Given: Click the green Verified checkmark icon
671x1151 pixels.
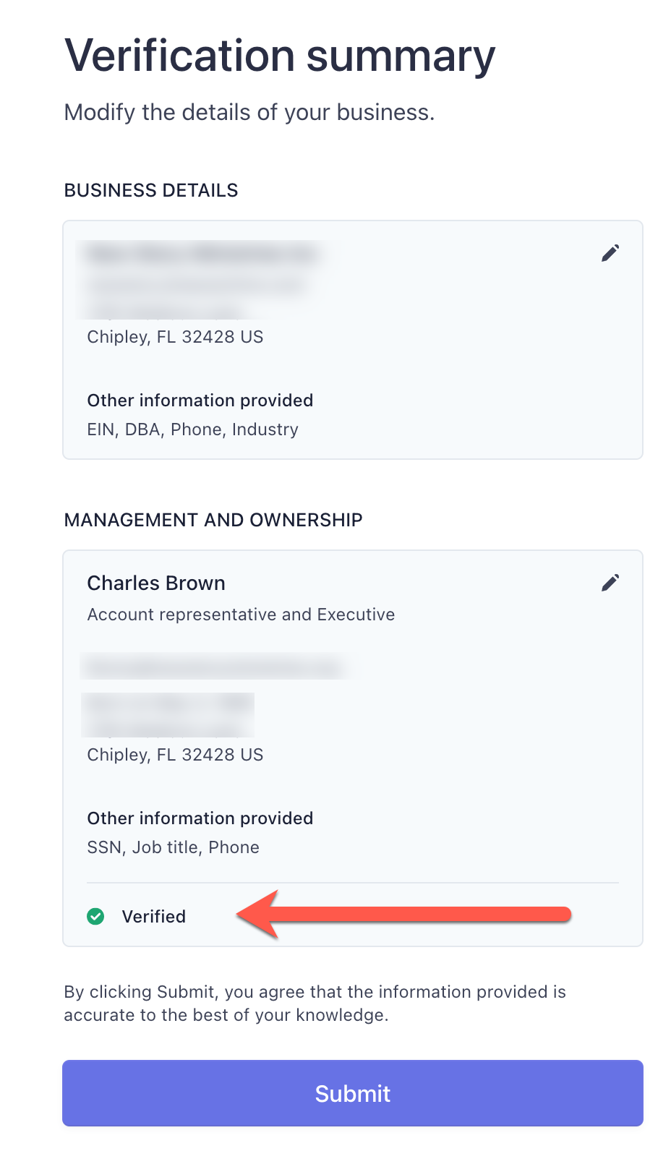Looking at the screenshot, I should (95, 916).
